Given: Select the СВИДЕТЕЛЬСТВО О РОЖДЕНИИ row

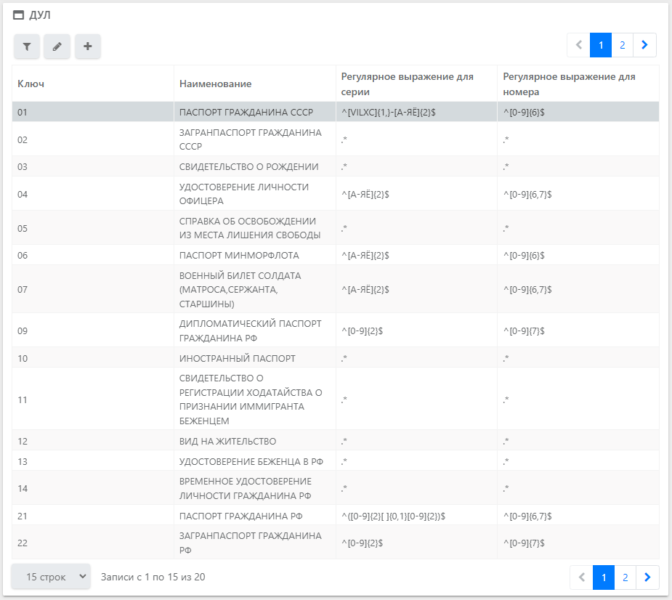Looking at the screenshot, I should point(248,166).
